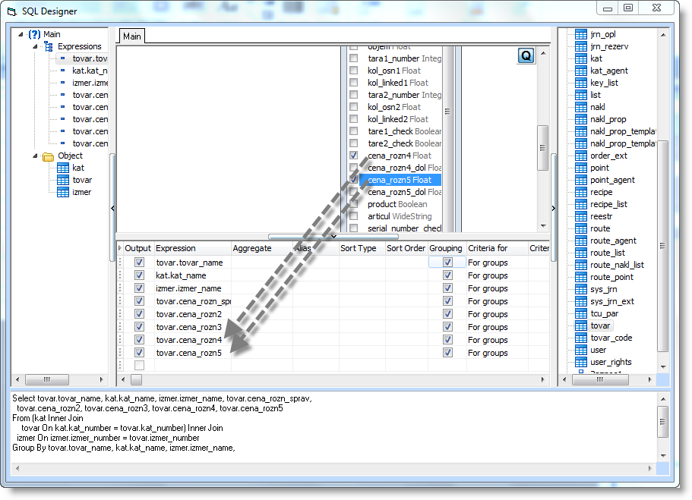Image resolution: width=692 pixels, height=500 pixels.
Task: Select the kat_agent table icon
Action: point(581,71)
